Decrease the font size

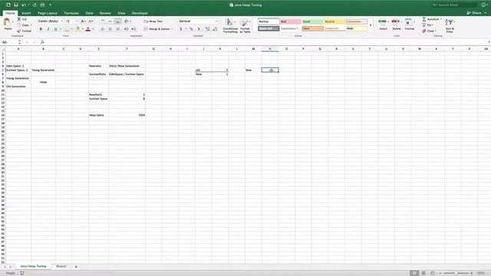(91, 21)
